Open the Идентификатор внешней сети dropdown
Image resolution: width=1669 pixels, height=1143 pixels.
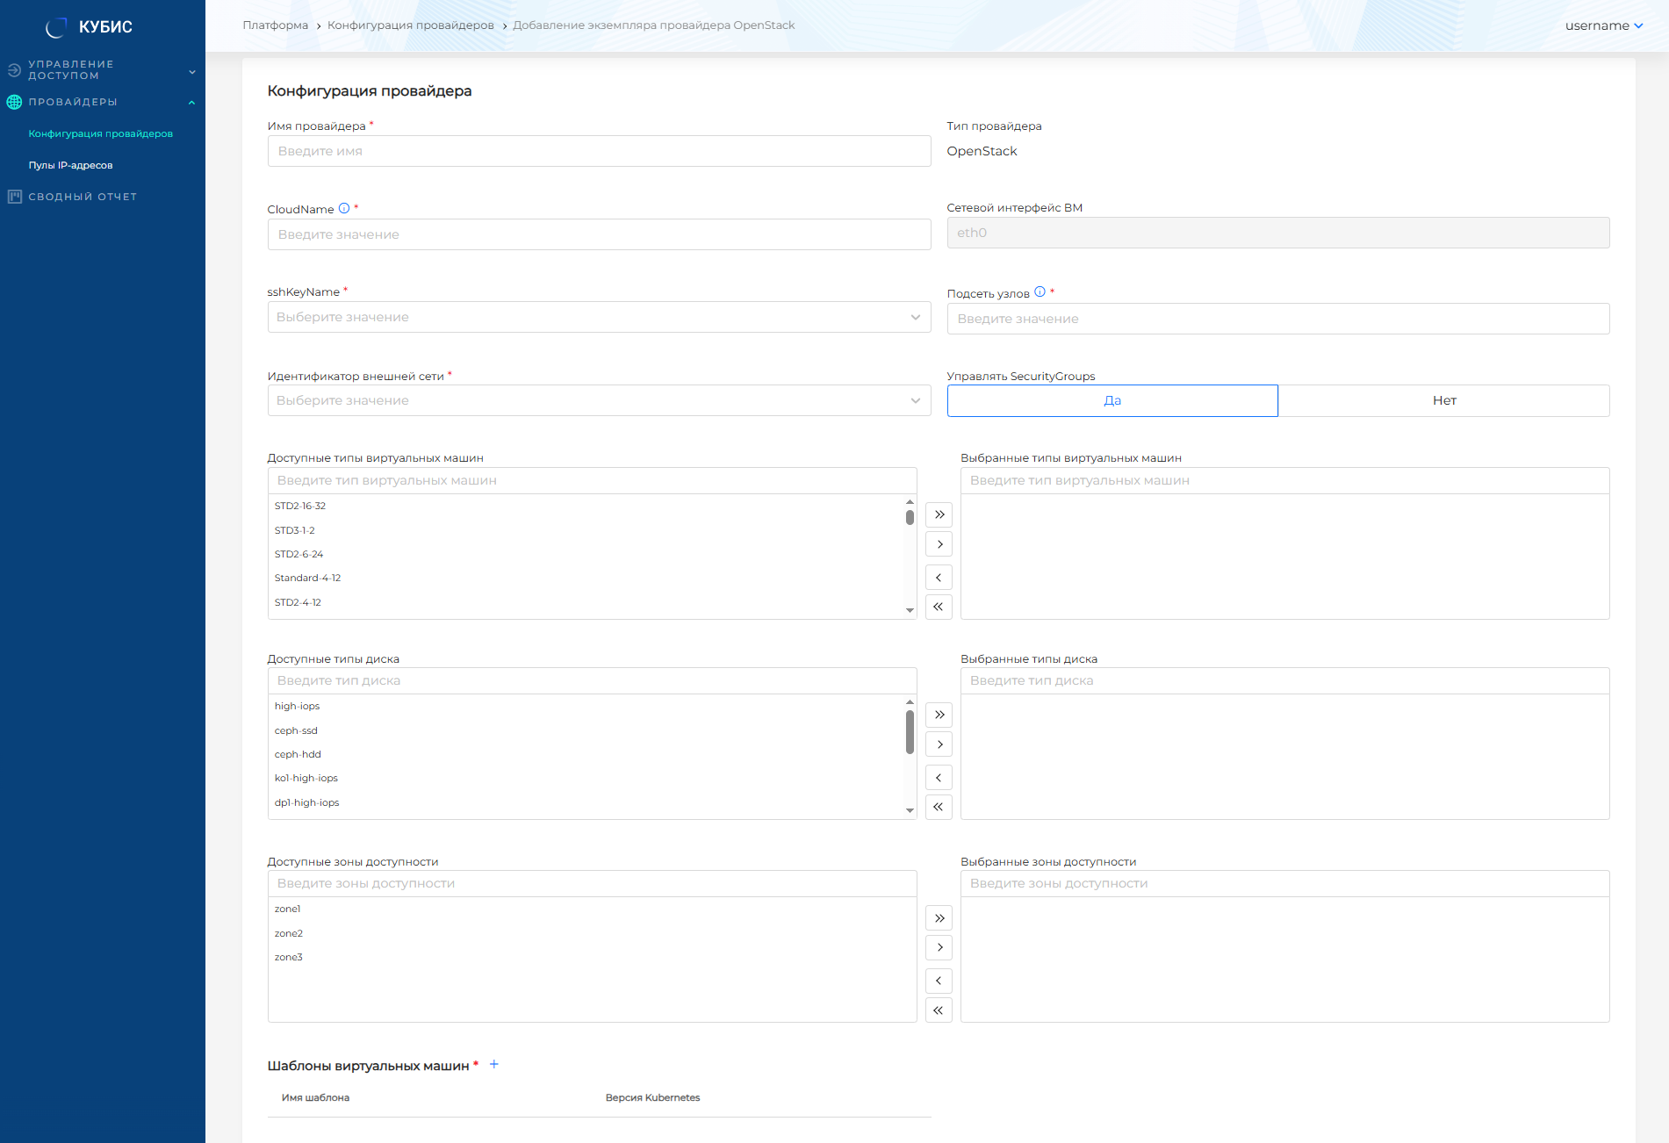(x=599, y=400)
